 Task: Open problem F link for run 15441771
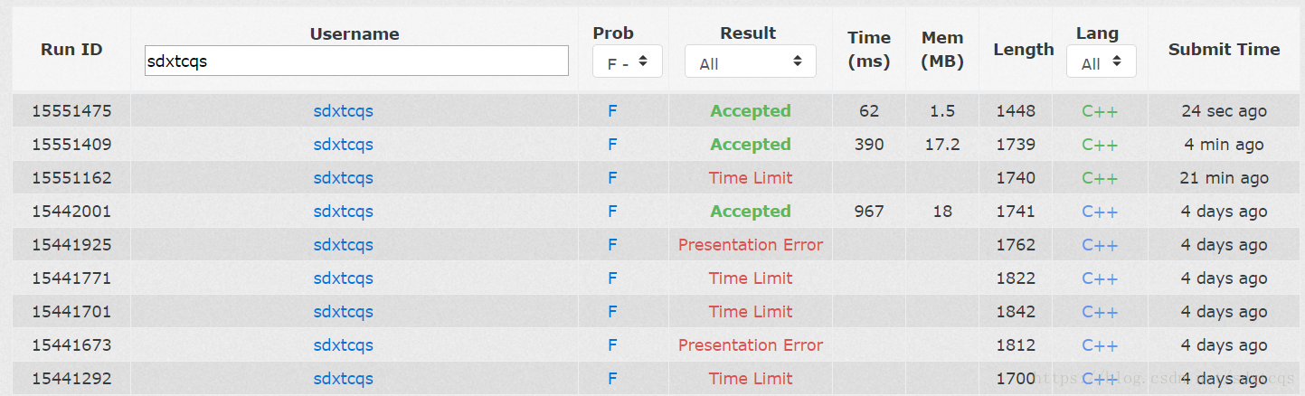click(x=612, y=278)
